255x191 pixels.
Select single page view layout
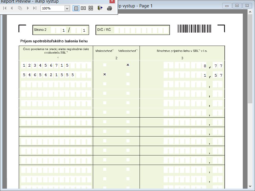76,8
